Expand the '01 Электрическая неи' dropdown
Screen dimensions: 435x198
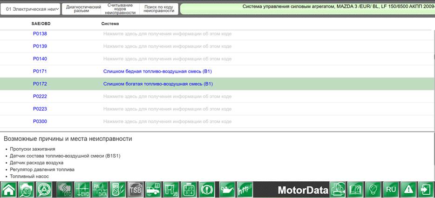click(31, 9)
